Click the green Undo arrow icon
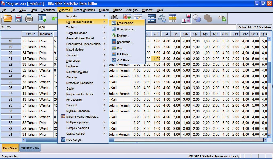273x159 pixels. pos(54,18)
